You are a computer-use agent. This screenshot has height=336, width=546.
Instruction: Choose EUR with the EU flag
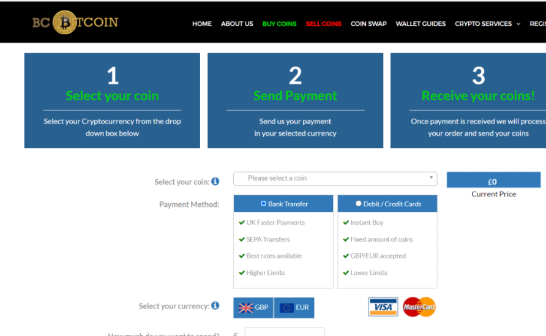point(294,307)
